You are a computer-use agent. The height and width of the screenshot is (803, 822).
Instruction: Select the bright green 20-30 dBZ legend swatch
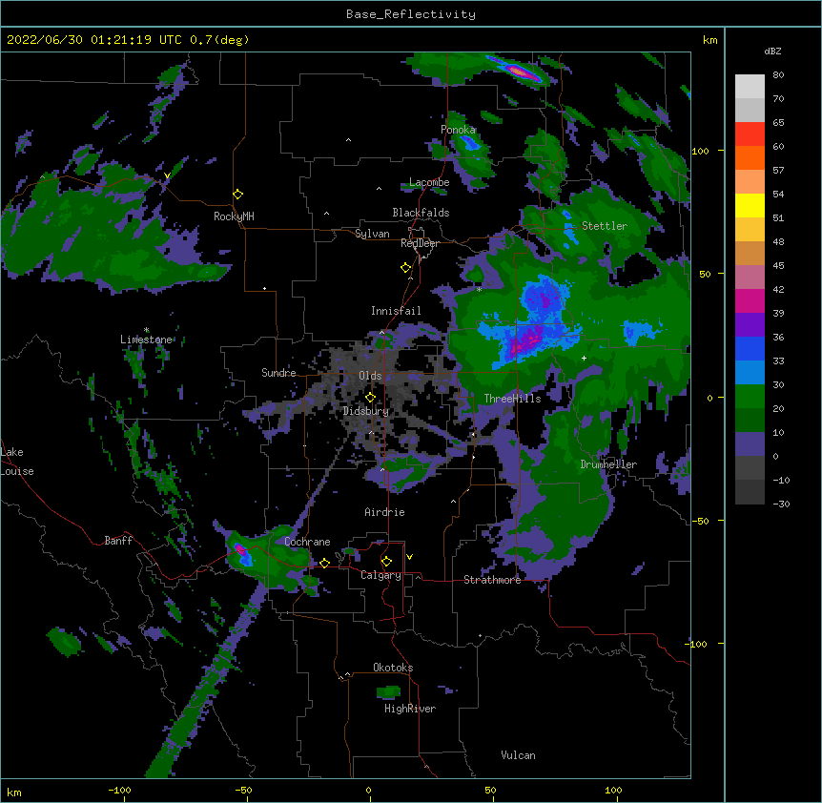pyautogui.click(x=750, y=397)
